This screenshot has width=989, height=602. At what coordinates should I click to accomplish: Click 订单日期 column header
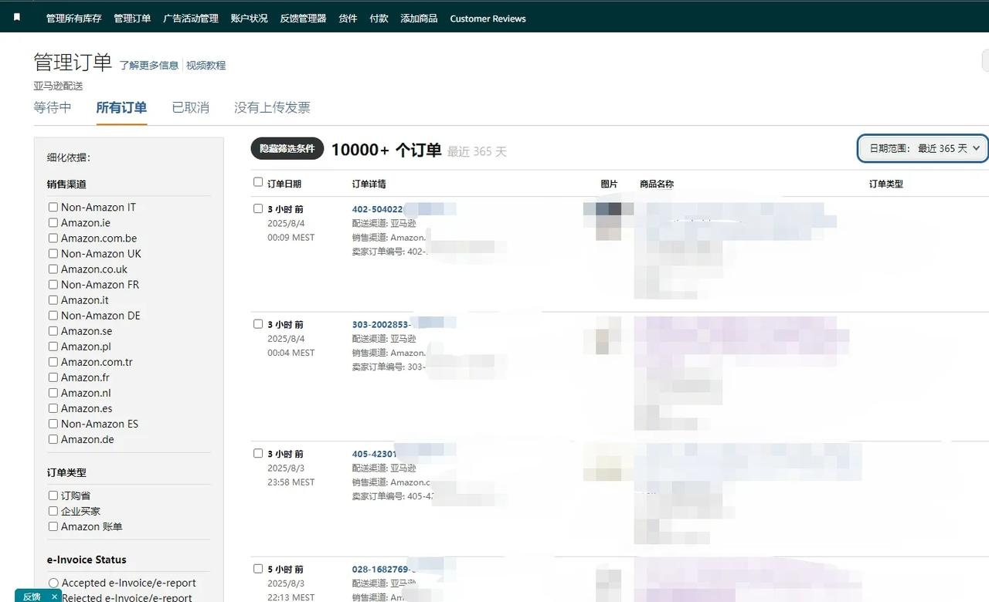tap(284, 184)
